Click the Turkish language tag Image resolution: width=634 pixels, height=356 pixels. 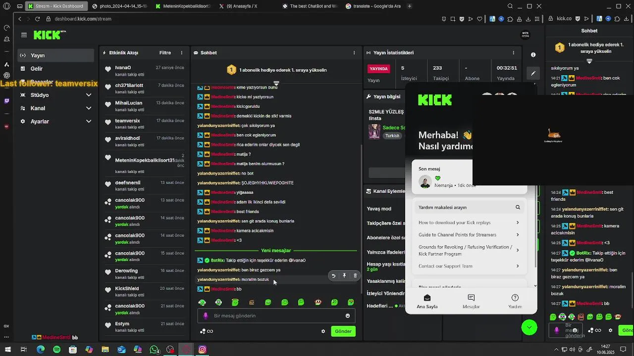pyautogui.click(x=392, y=136)
